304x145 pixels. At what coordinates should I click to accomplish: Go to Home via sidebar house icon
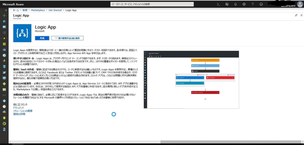click(x=4, y=21)
